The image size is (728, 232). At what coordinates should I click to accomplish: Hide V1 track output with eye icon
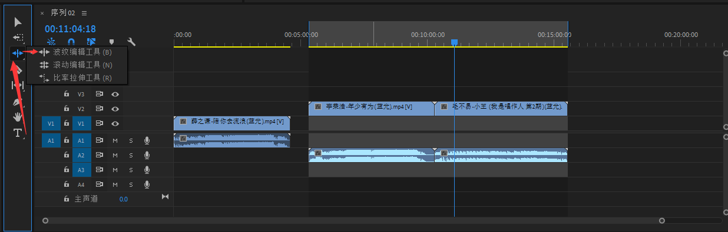click(x=115, y=123)
